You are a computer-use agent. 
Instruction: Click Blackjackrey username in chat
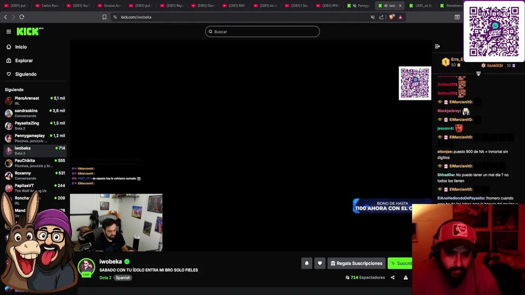point(449,111)
